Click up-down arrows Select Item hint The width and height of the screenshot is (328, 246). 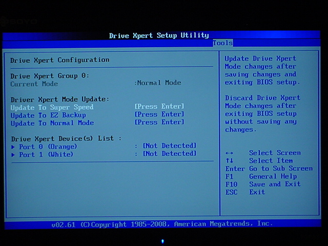point(259,160)
